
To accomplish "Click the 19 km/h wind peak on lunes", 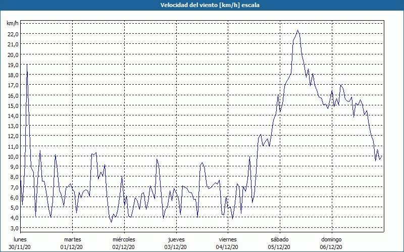I will (x=27, y=65).
